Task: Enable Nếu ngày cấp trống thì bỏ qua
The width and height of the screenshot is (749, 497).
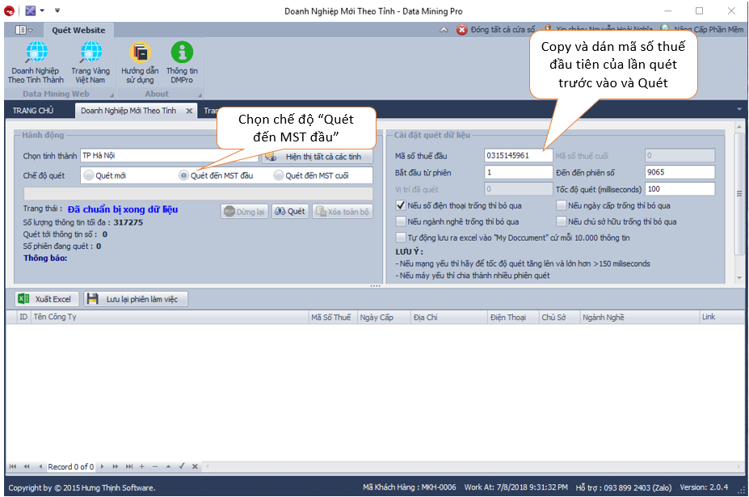Action: [x=561, y=206]
